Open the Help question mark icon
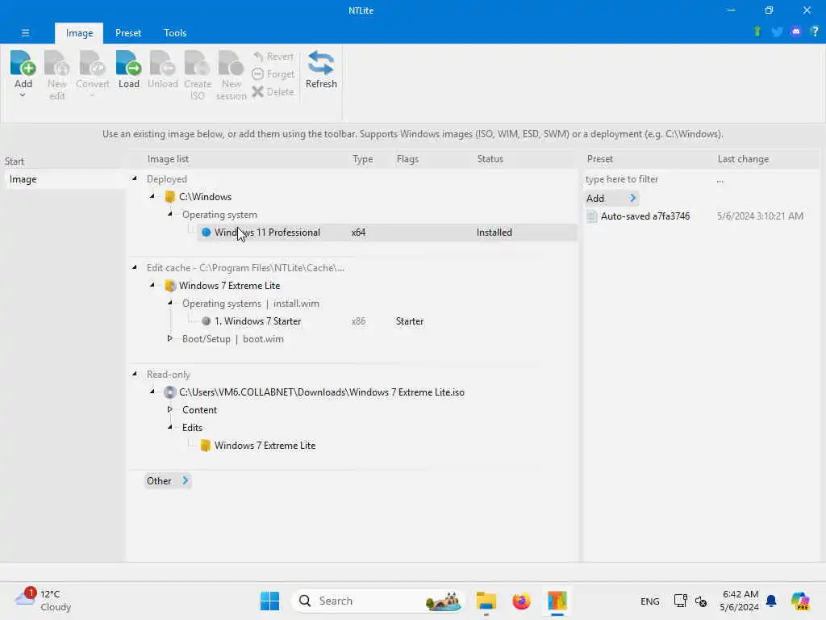Viewport: 826px width, 620px height. pyautogui.click(x=815, y=31)
